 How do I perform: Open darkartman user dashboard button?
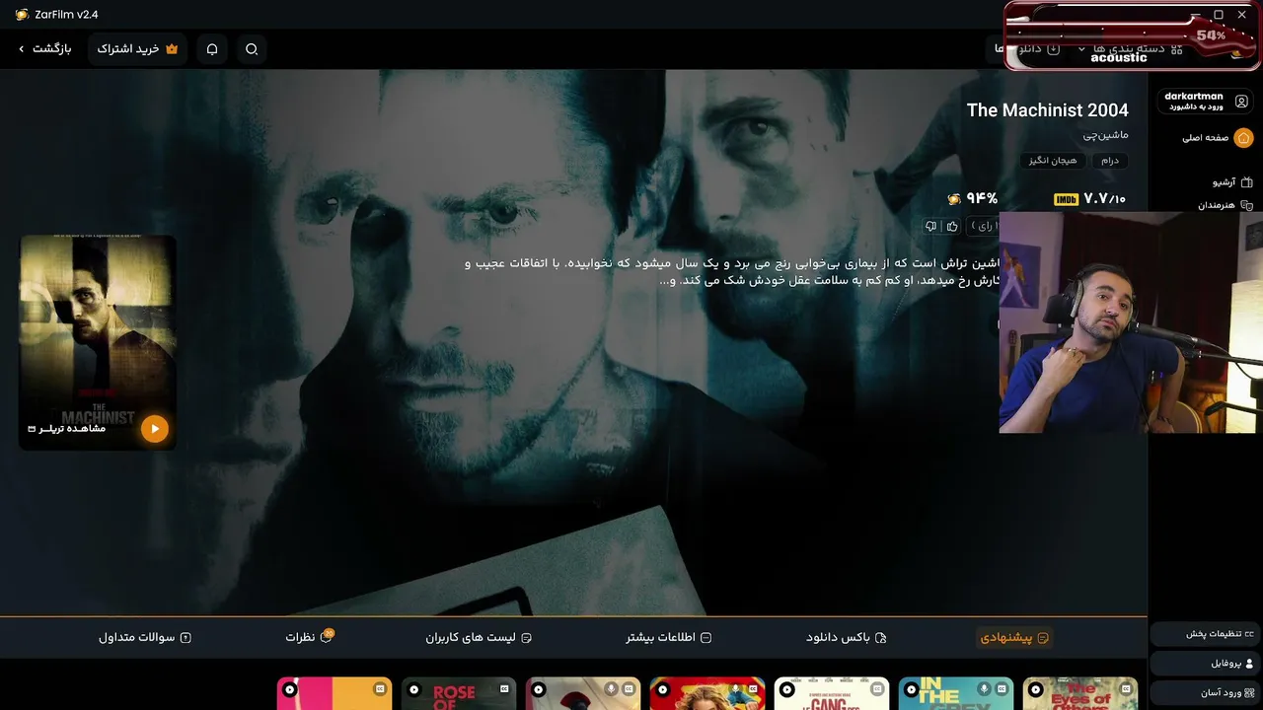point(1206,102)
